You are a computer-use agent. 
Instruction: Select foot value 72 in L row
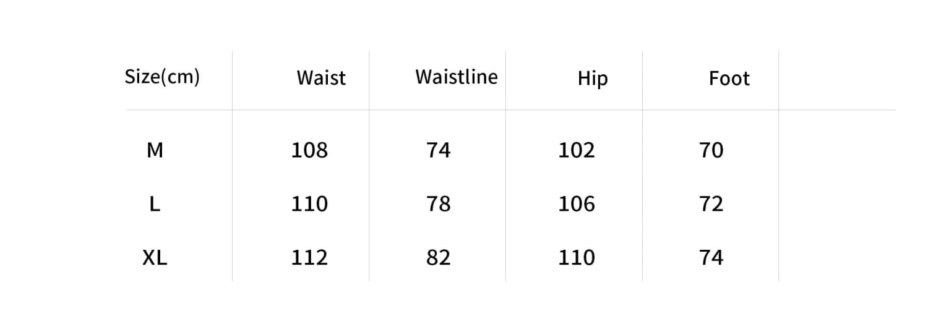[711, 203]
